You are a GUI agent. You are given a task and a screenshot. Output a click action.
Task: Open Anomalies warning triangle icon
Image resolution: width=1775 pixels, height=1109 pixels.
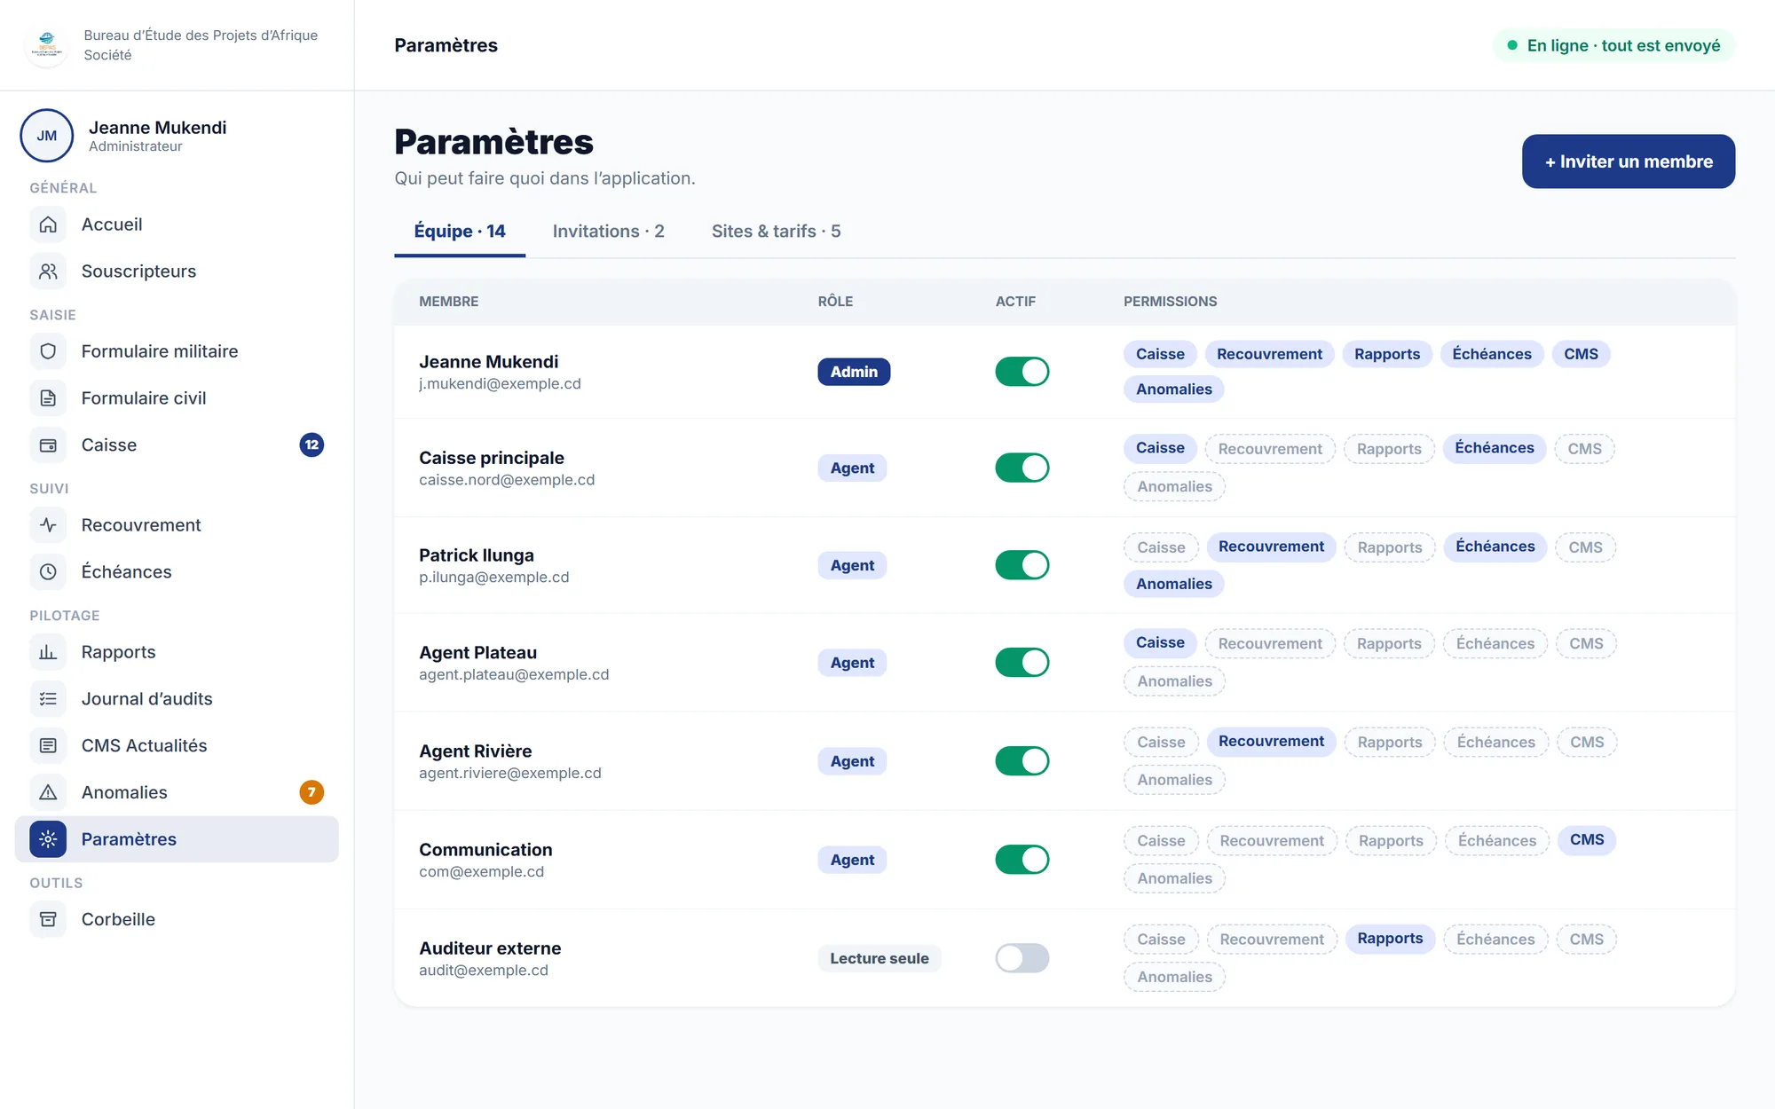coord(48,792)
